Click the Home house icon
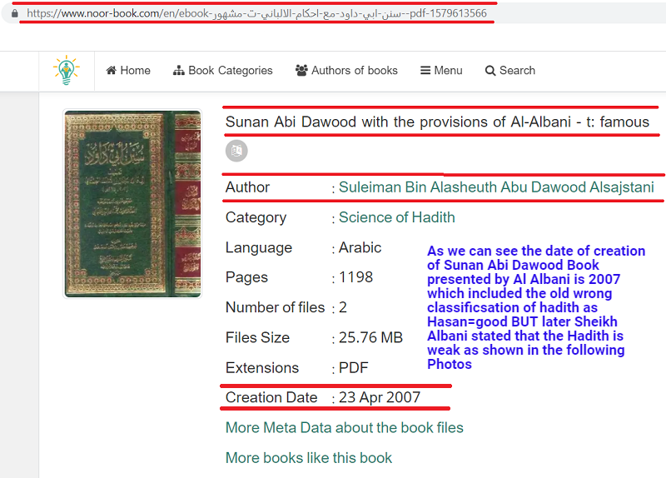The height and width of the screenshot is (478, 666). pyautogui.click(x=112, y=70)
